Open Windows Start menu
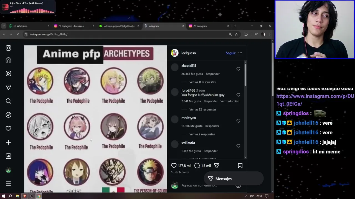355x199 pixels. pos(3,196)
